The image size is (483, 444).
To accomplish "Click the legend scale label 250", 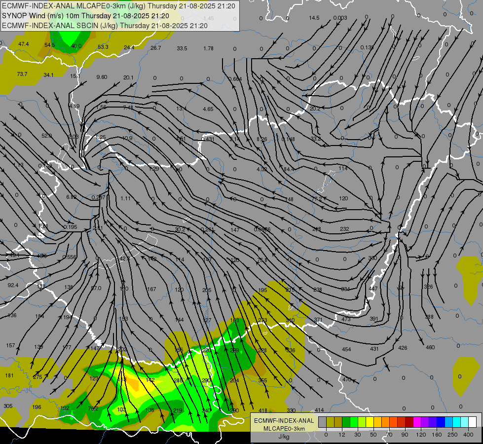I will point(452,435).
